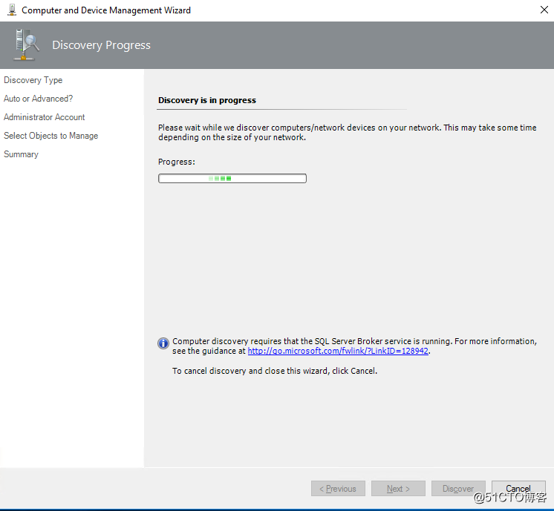This screenshot has width=554, height=511.
Task: Click the 'Please wait while we discover' text
Action: [x=347, y=132]
